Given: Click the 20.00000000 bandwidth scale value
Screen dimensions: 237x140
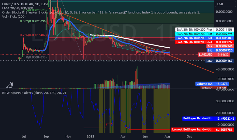Looking at the screenshot, I should pyautogui.click(x=225, y=113).
